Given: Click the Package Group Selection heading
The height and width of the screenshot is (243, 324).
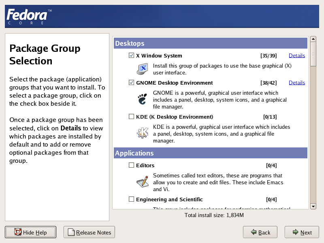Looking at the screenshot, I should pos(45,55).
